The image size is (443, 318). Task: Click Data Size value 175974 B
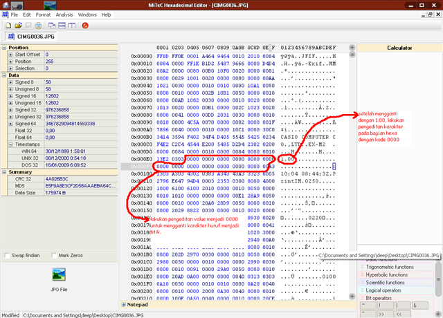tap(55, 193)
